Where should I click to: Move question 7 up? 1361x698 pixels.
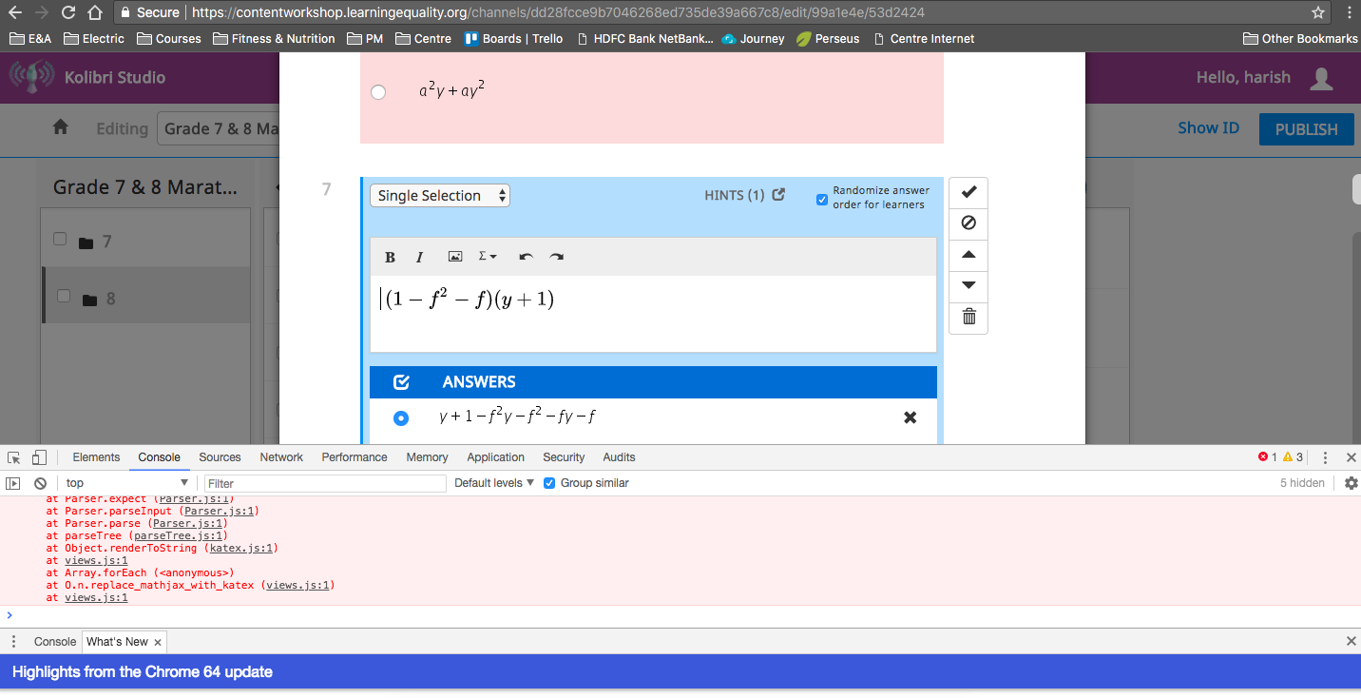pyautogui.click(x=968, y=255)
